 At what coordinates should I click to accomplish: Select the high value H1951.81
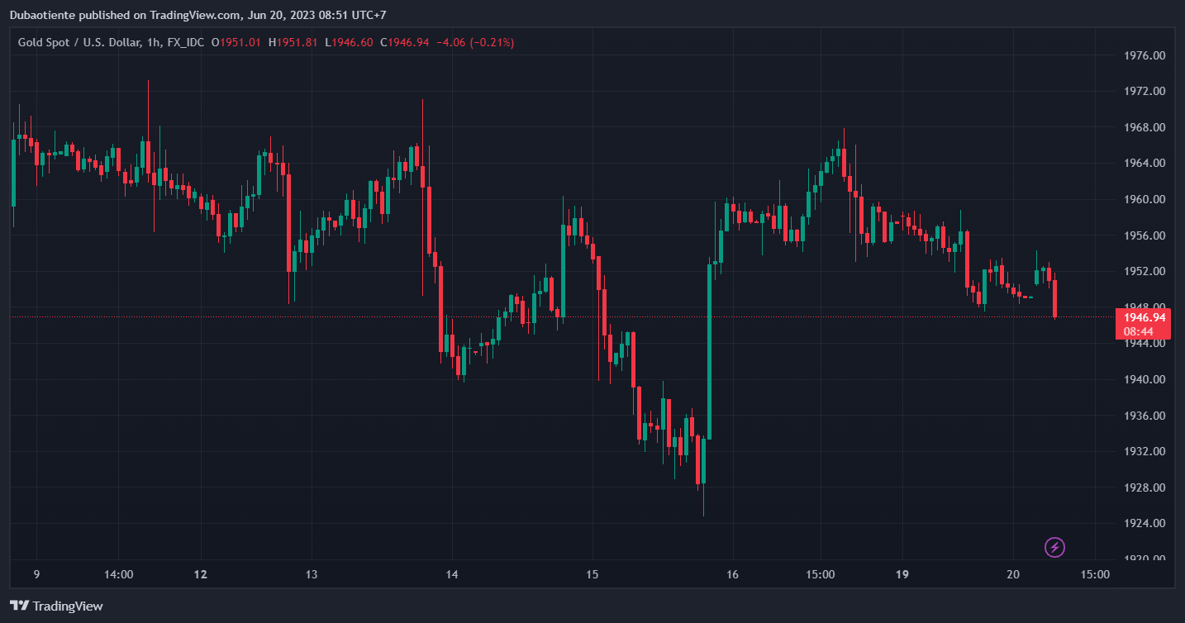(x=293, y=42)
